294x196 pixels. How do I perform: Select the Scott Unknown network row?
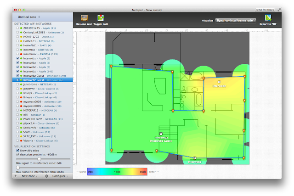point(43,132)
